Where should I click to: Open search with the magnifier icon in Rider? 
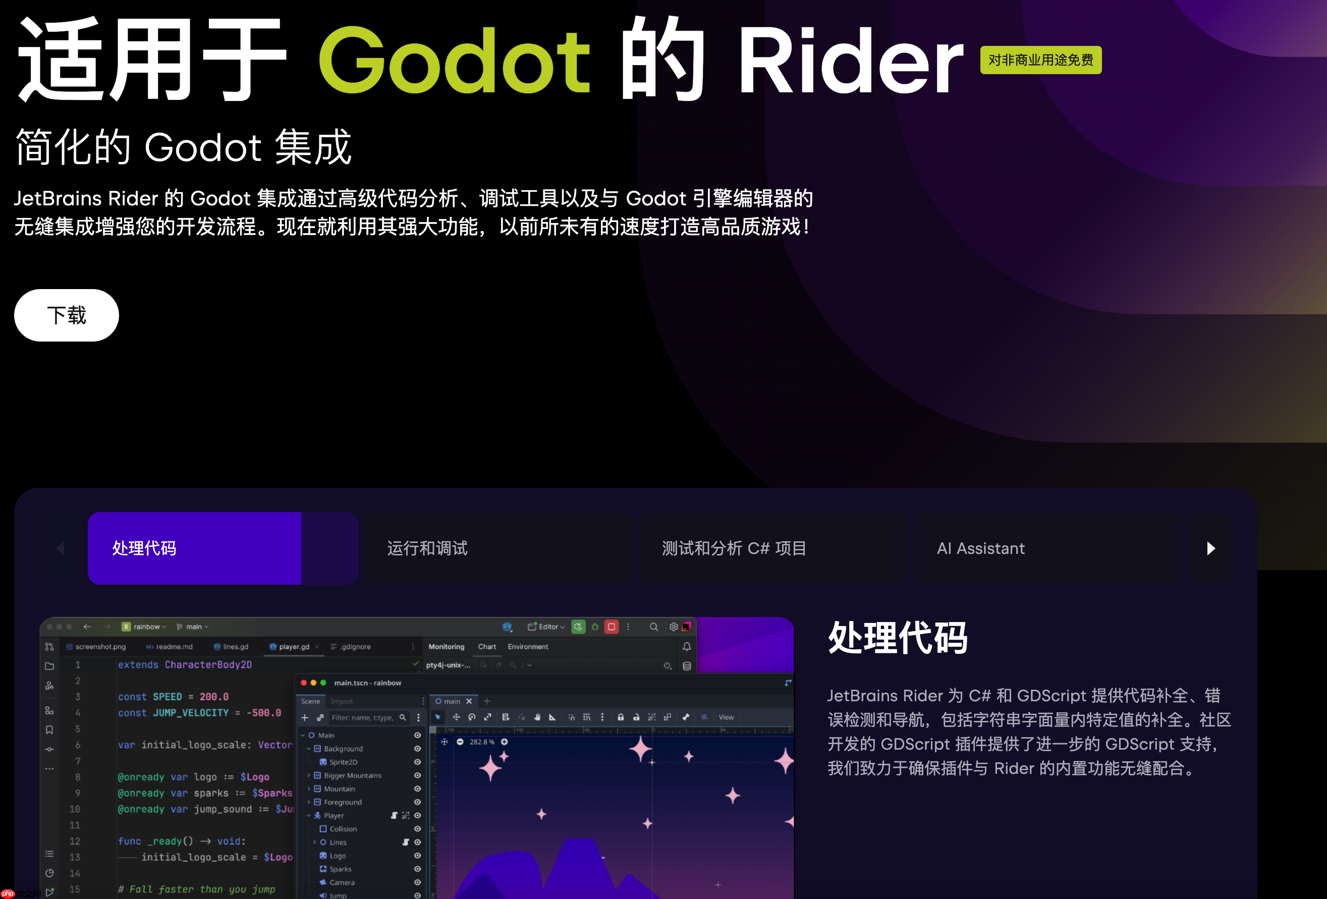(x=654, y=627)
